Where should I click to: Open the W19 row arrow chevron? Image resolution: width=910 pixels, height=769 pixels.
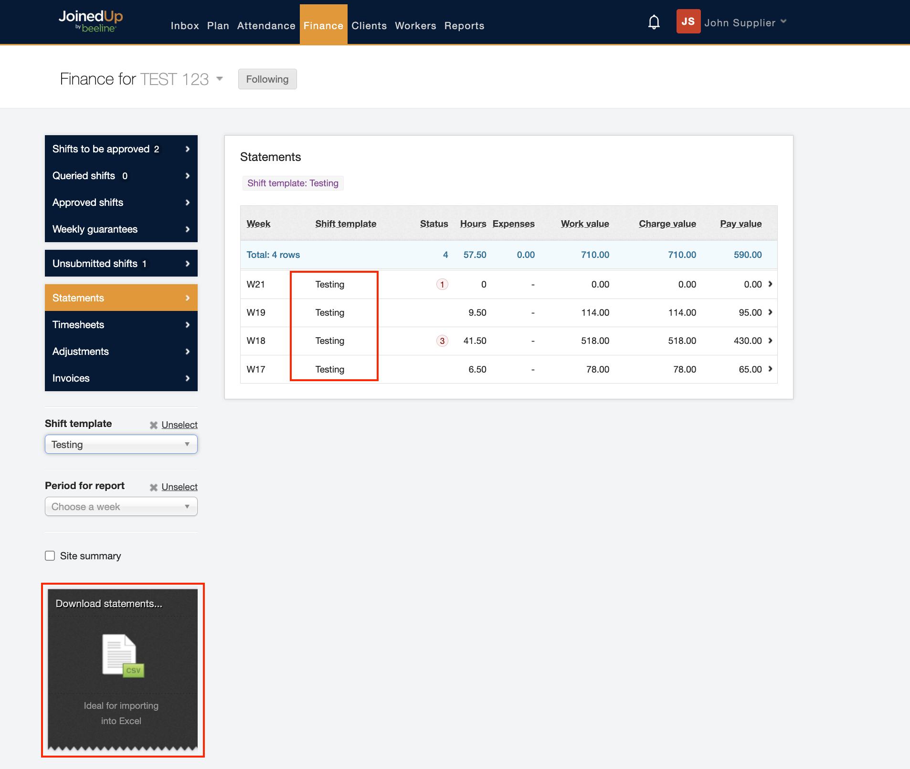click(770, 312)
